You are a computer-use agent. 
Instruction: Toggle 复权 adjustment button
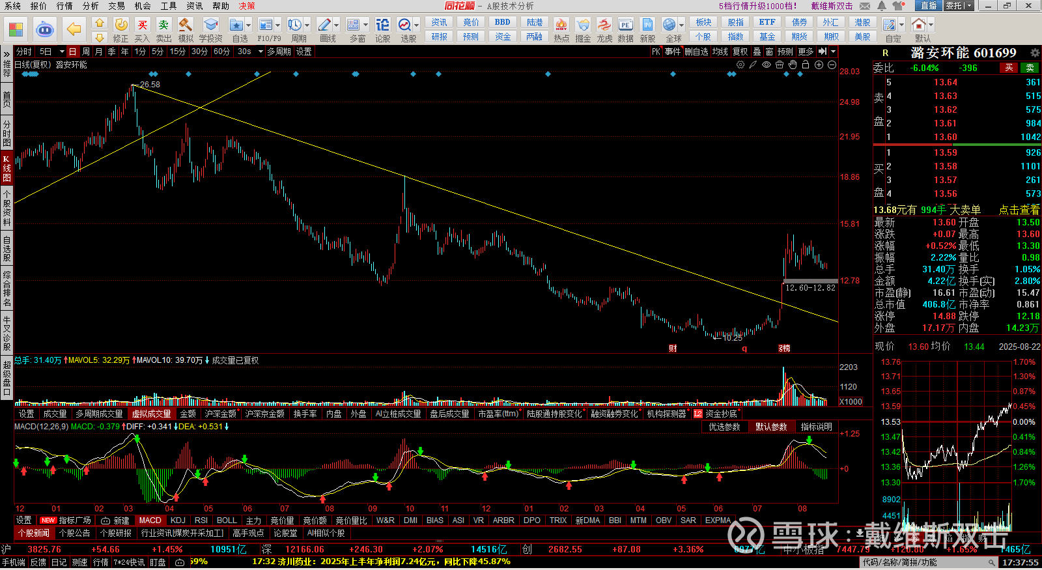tap(740, 51)
